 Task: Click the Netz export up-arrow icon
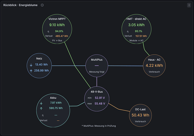click(x=31, y=71)
